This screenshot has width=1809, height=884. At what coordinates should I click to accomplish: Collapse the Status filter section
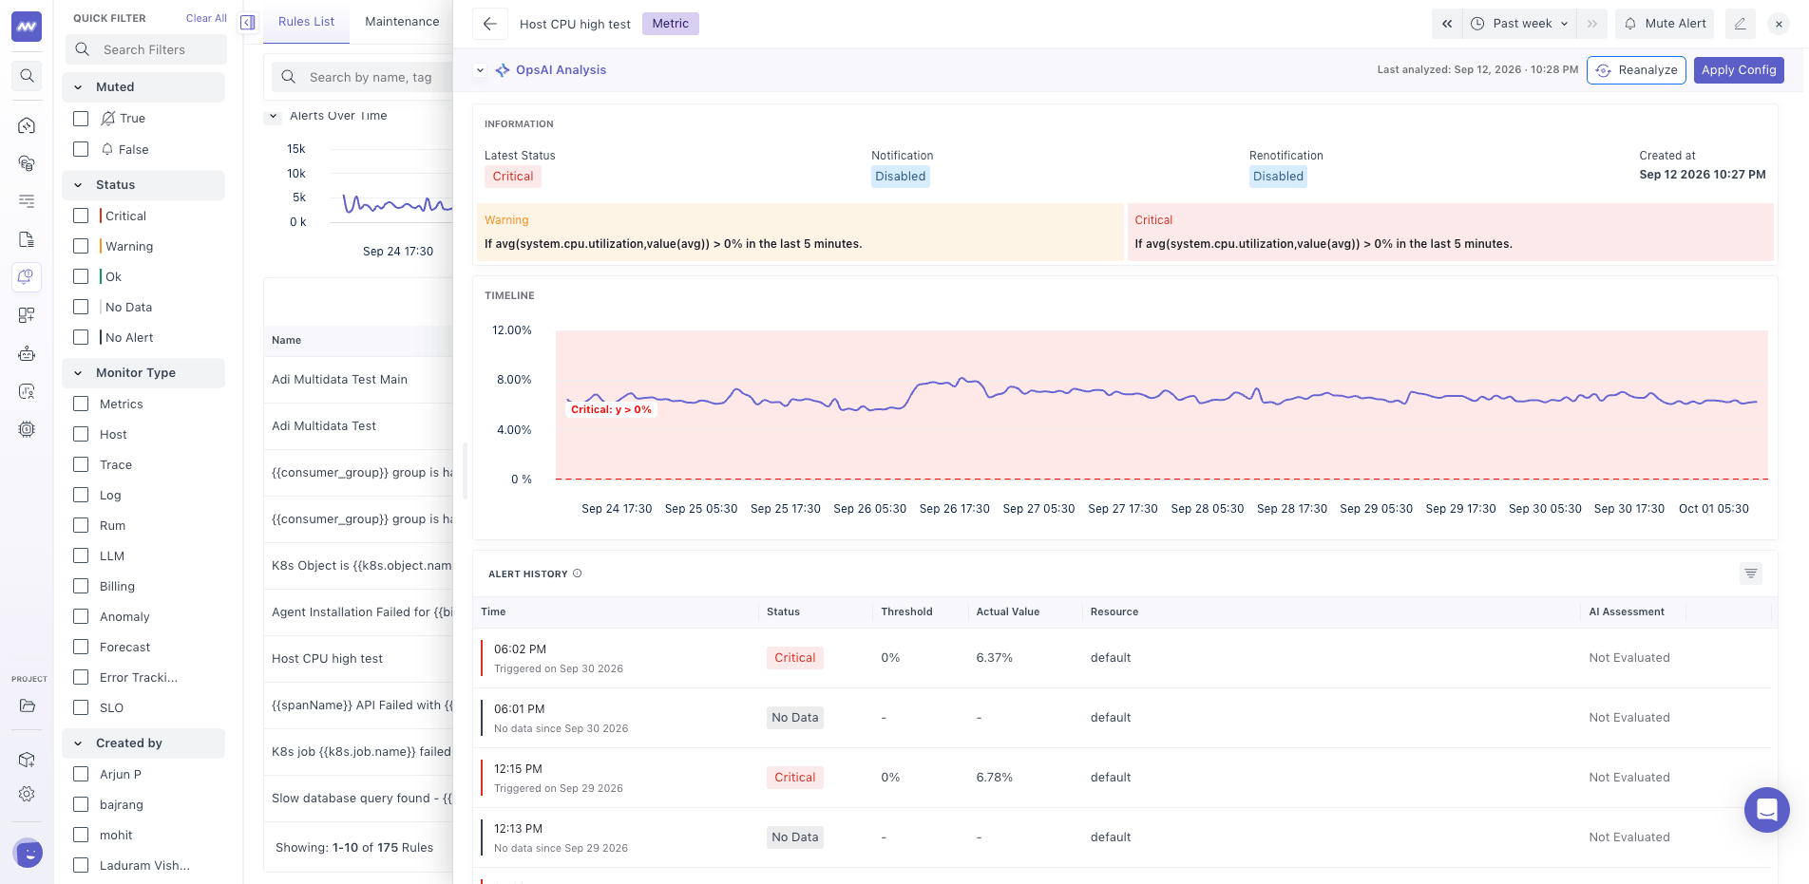coord(78,185)
